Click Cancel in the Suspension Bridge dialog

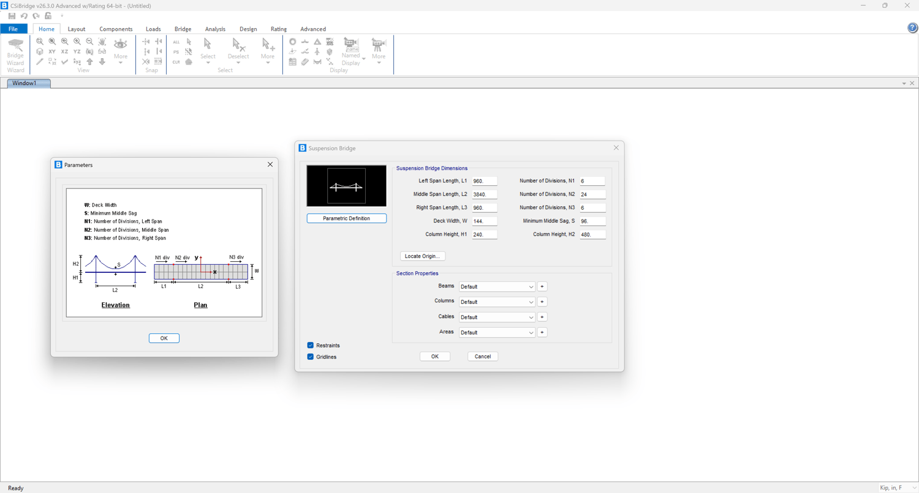click(483, 357)
